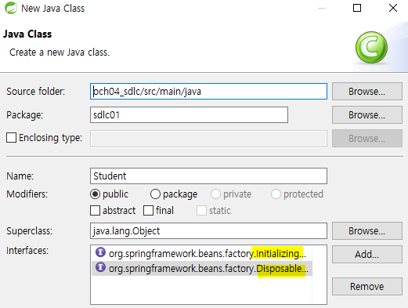Click the disabled Enclosing type text field
This screenshot has height=308, width=408.
click(x=208, y=138)
